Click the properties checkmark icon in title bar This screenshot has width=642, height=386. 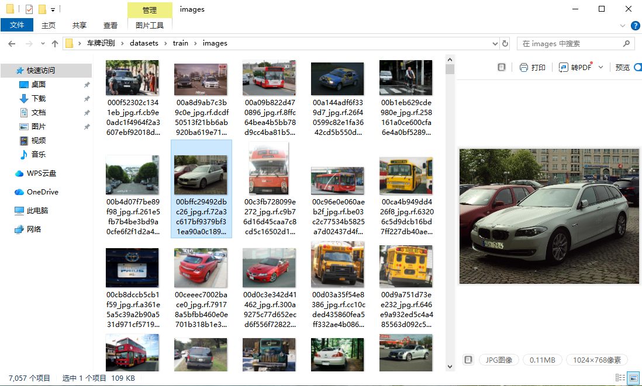click(29, 9)
